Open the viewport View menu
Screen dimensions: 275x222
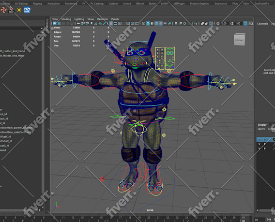click(55, 19)
